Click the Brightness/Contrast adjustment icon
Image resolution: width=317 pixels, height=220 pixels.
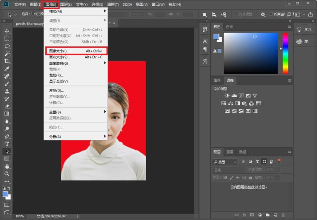(227, 96)
